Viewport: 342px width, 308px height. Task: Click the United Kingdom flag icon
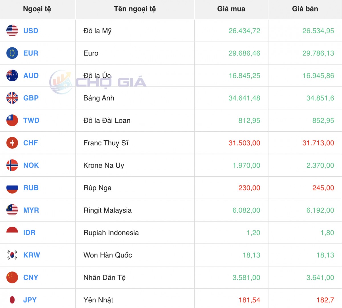pos(12,98)
